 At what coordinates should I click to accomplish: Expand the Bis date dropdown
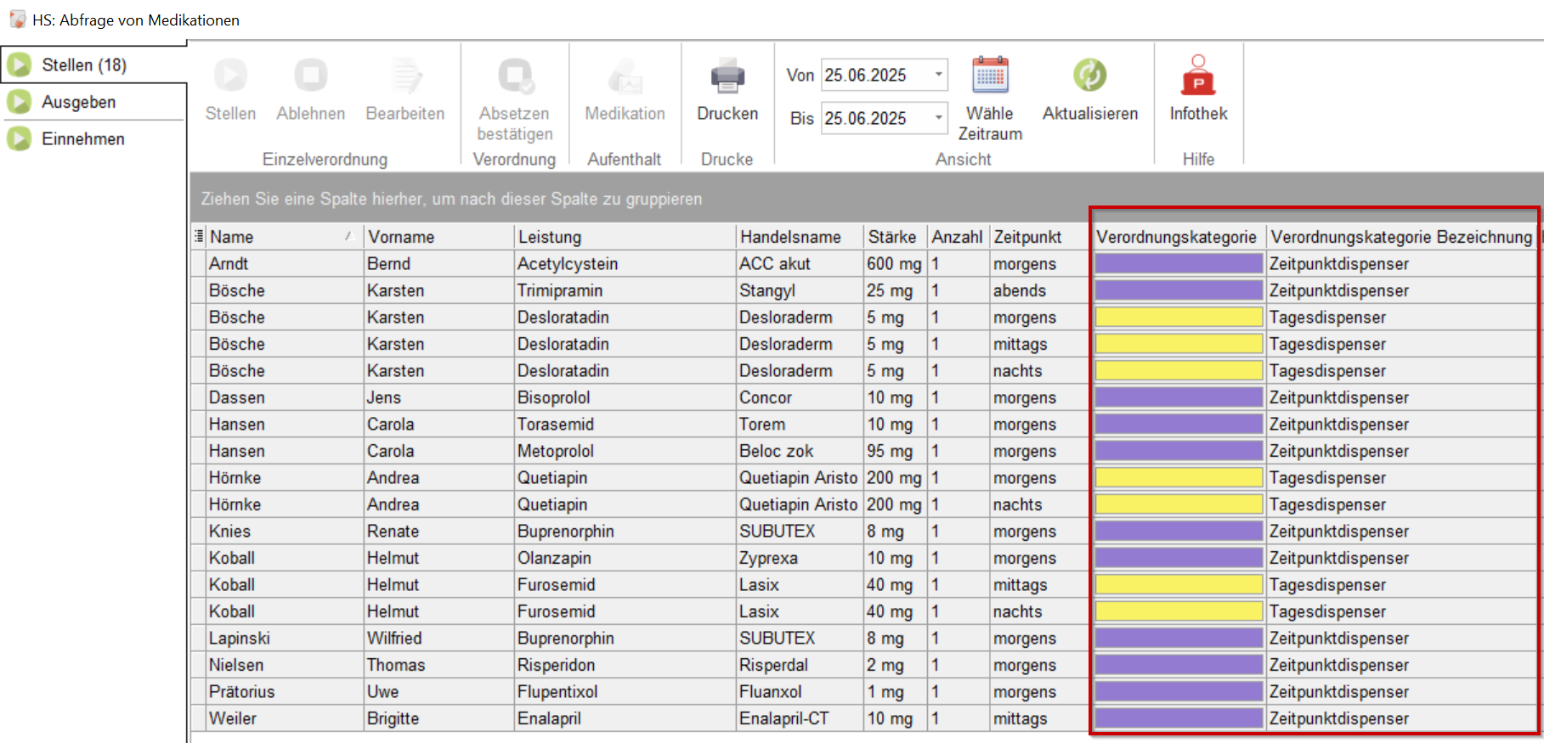(938, 118)
